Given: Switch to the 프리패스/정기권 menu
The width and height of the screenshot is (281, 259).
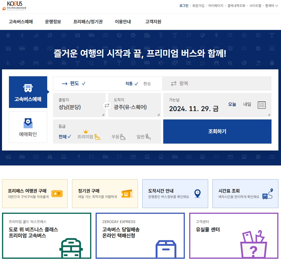Looking at the screenshot, I should pos(88,21).
